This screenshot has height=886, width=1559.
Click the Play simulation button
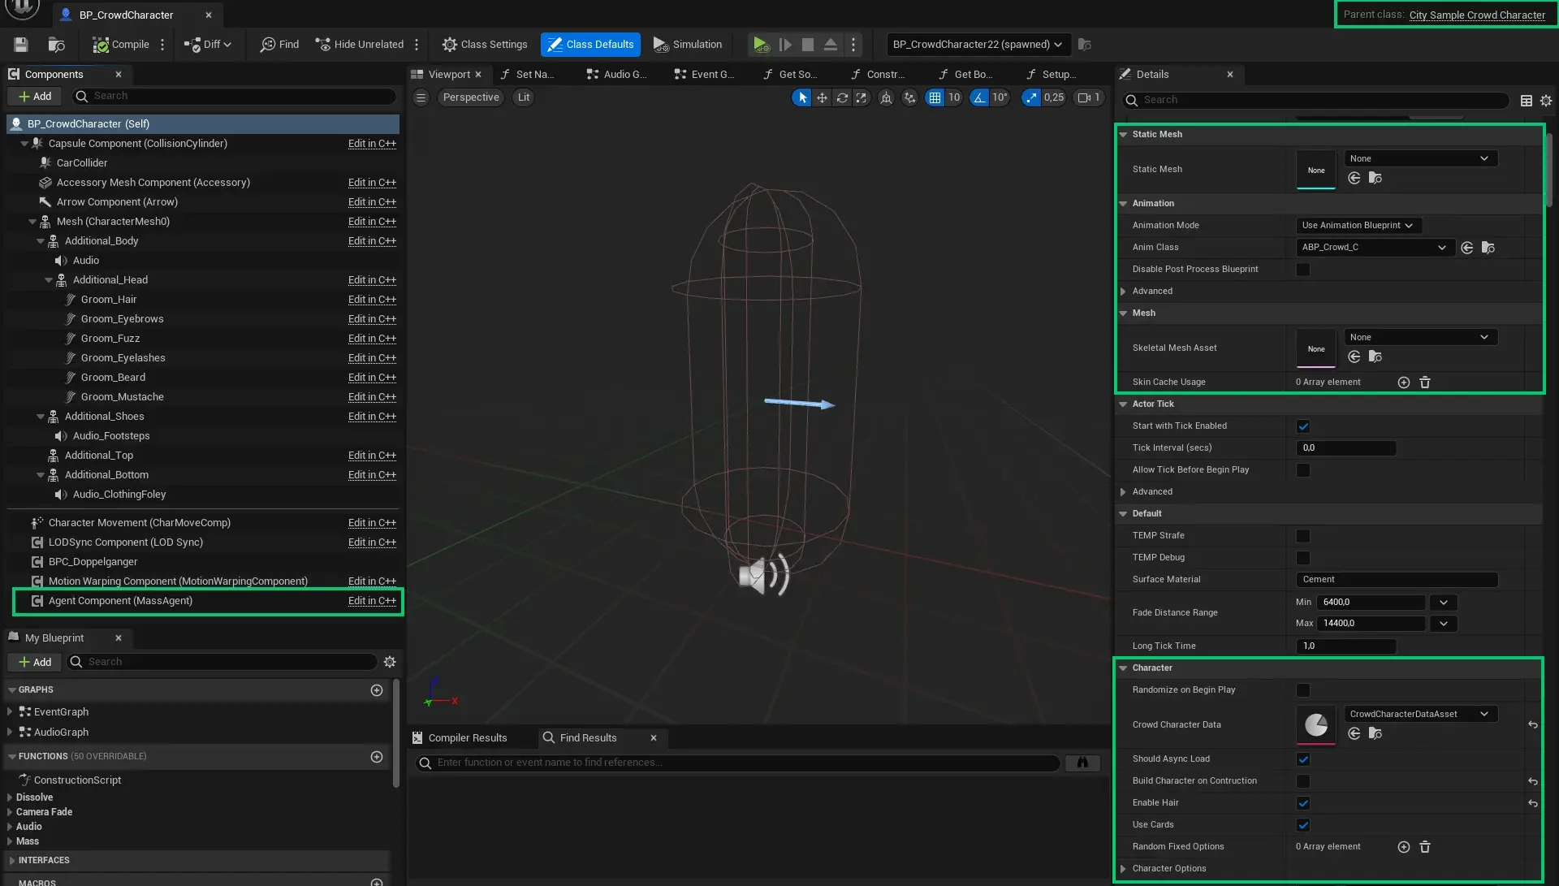pos(760,45)
